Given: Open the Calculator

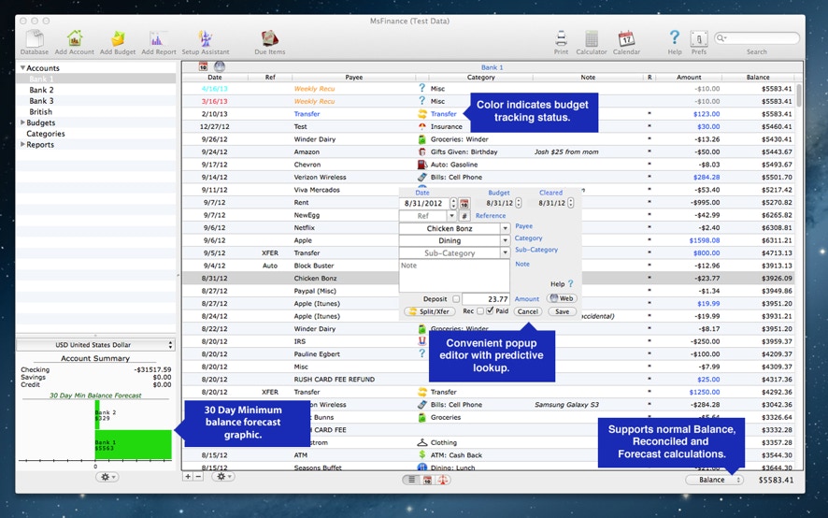Looking at the screenshot, I should coord(592,38).
